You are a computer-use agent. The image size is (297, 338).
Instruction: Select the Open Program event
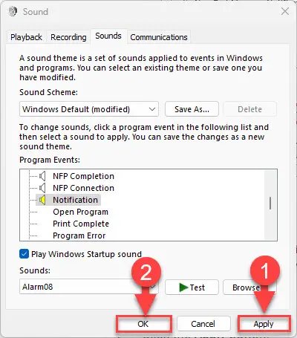80,212
